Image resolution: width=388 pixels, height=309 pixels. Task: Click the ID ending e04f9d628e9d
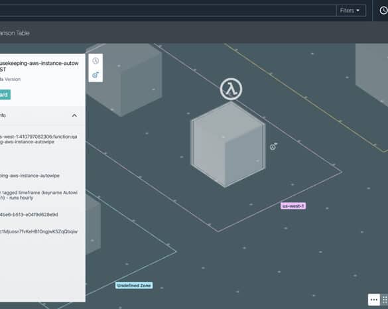[x=29, y=214]
